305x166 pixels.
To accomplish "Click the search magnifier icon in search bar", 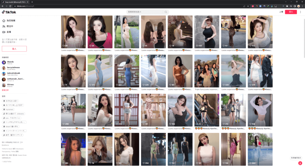I will 166,12.
